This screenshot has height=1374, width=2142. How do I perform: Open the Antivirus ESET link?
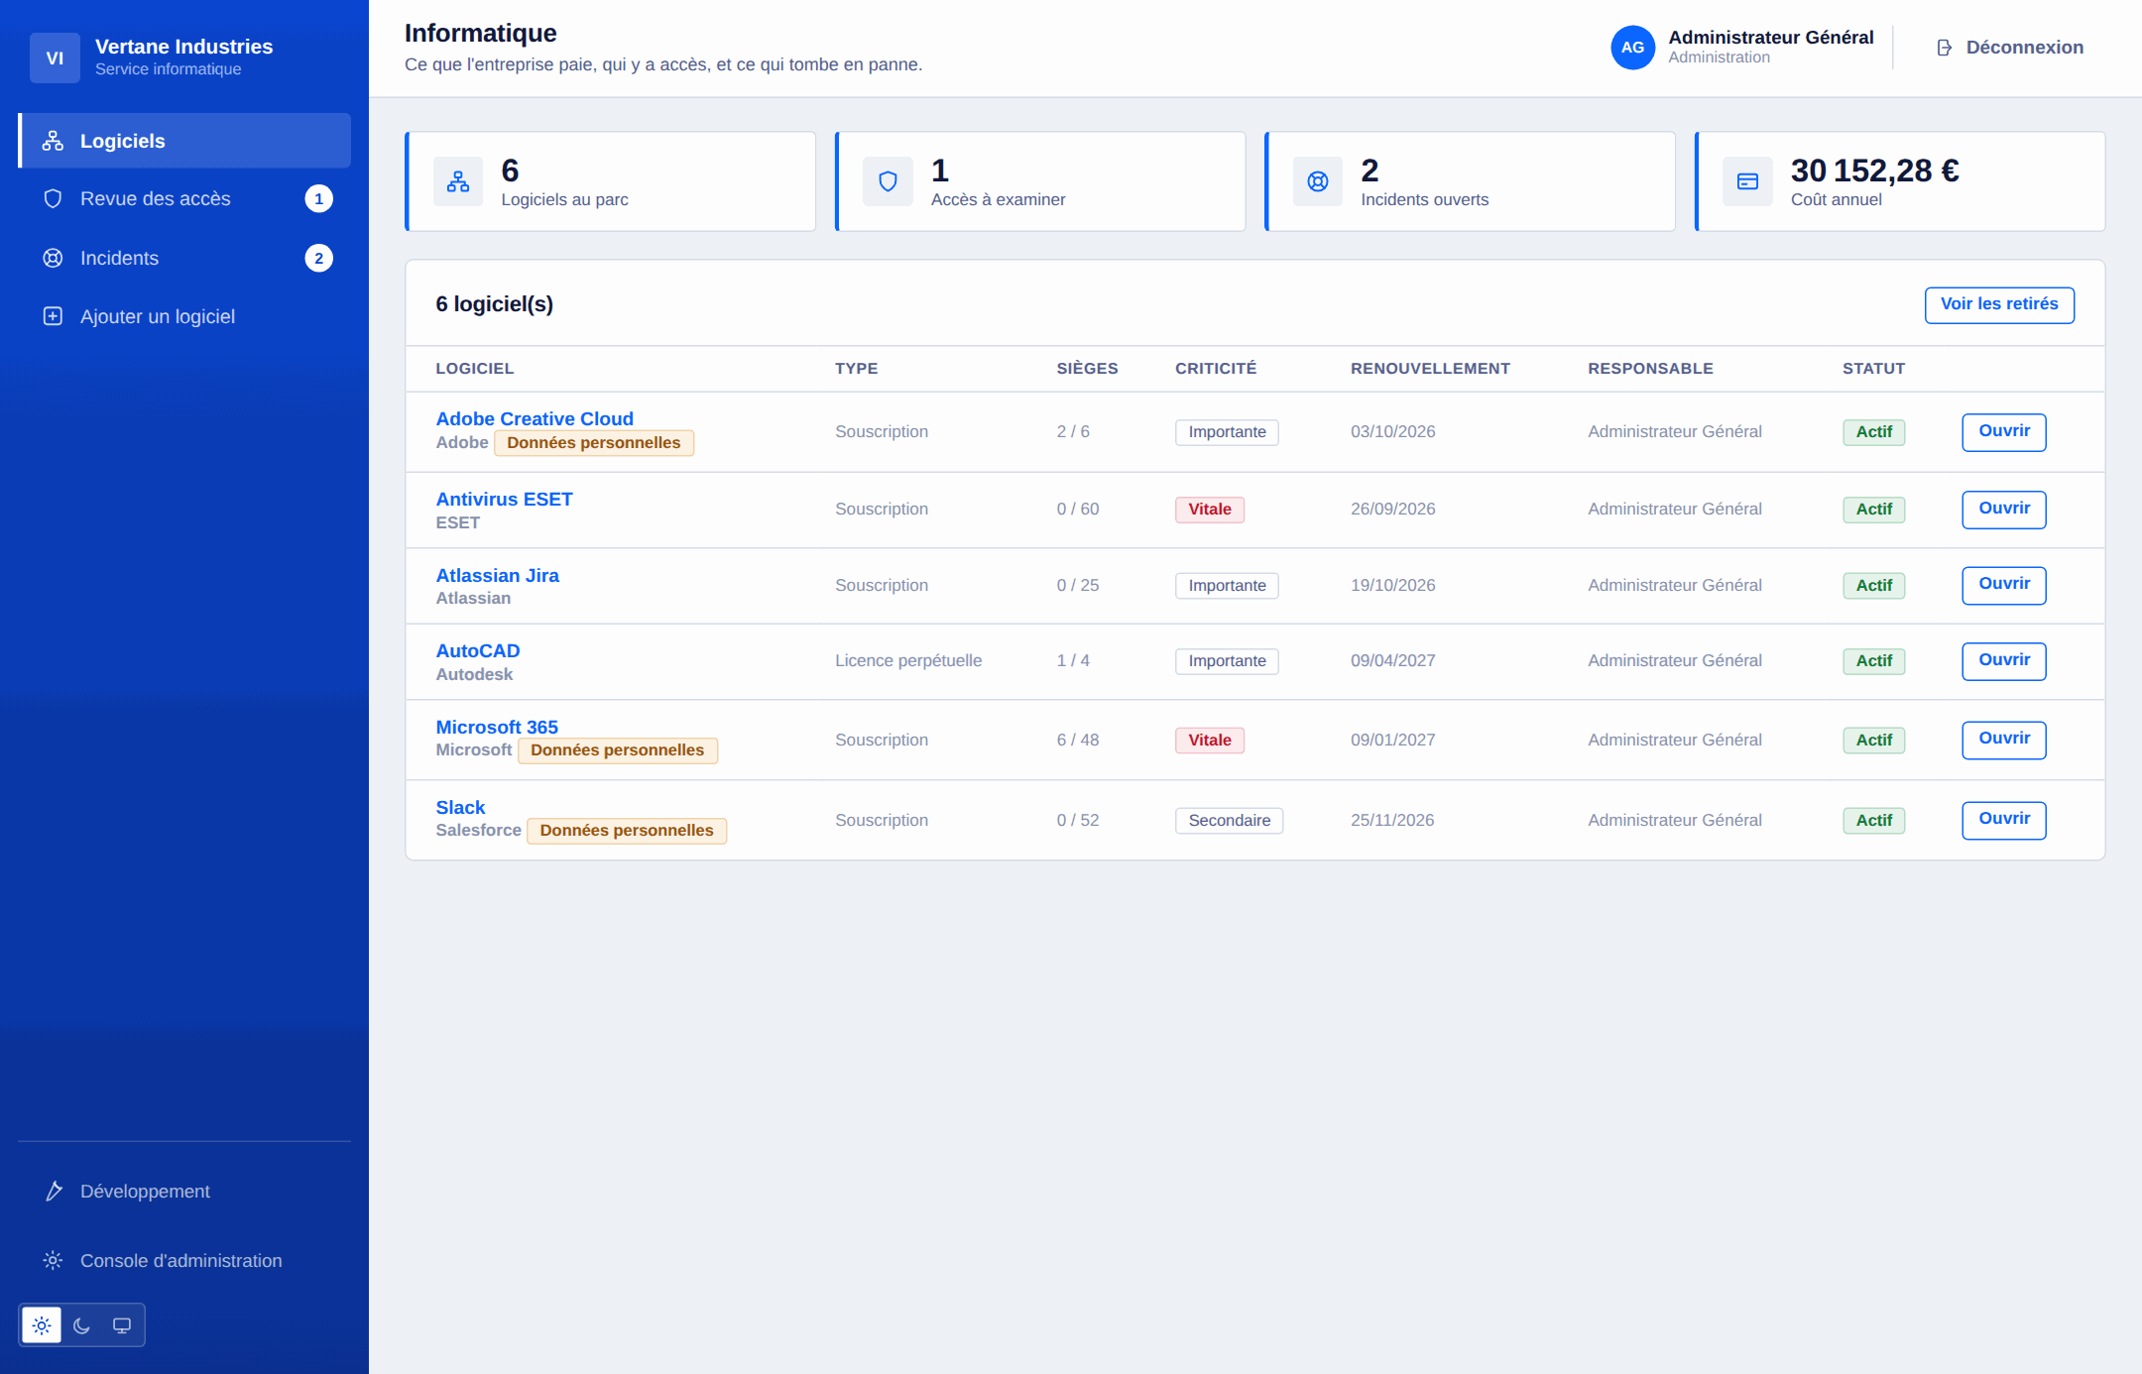point(504,499)
